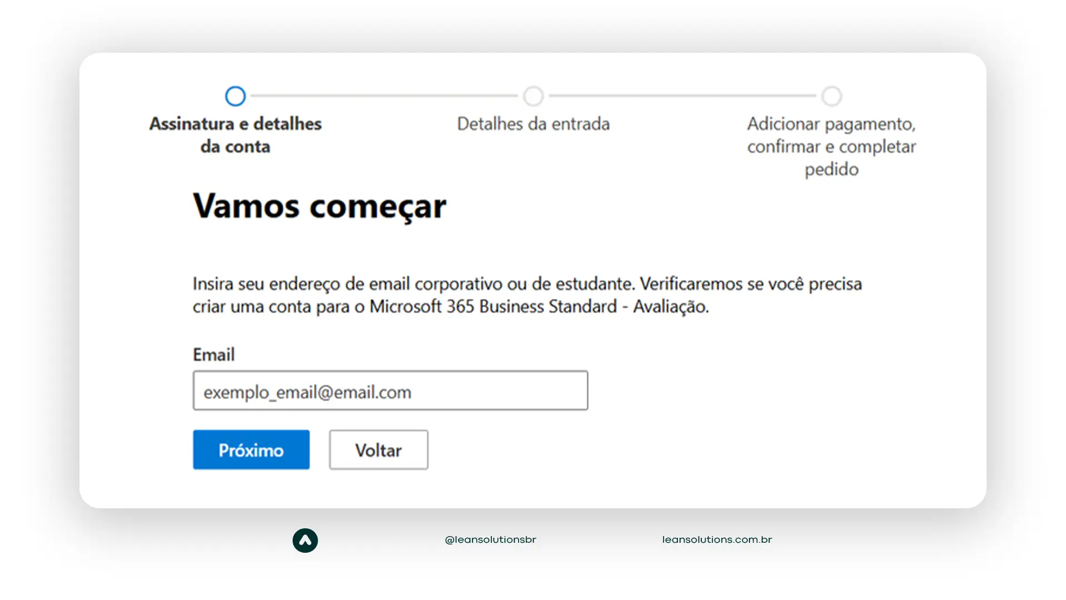The image size is (1066, 600).
Task: Click the Lean Solutions round logo icon
Action: [305, 540]
